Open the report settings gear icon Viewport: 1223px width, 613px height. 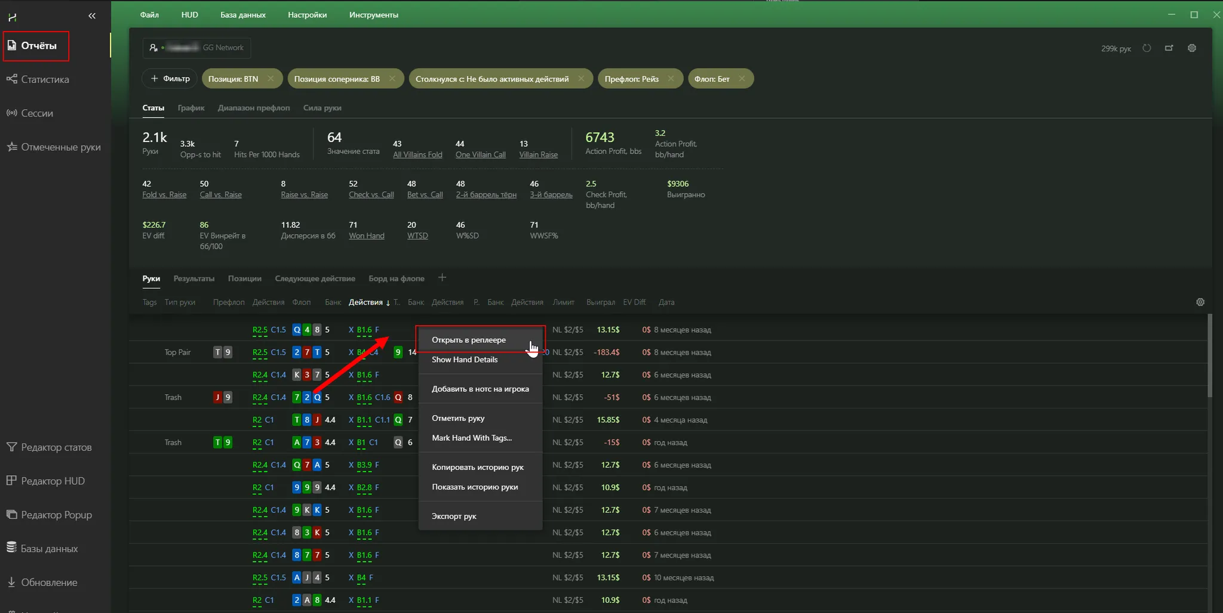pos(1192,48)
